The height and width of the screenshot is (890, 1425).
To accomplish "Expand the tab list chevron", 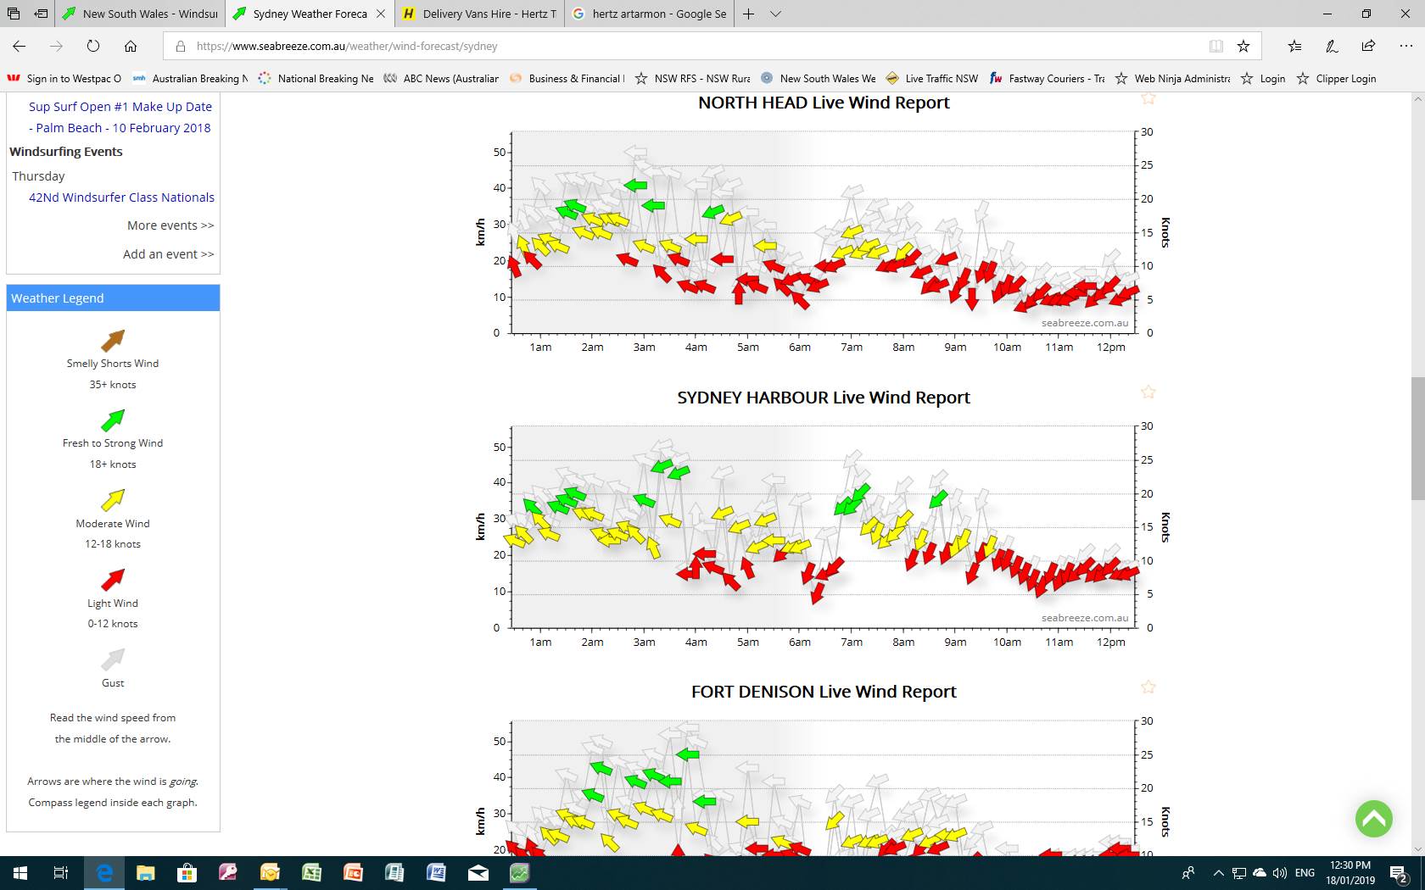I will 775,14.
